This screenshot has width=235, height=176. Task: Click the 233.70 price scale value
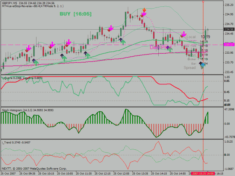click(229, 63)
